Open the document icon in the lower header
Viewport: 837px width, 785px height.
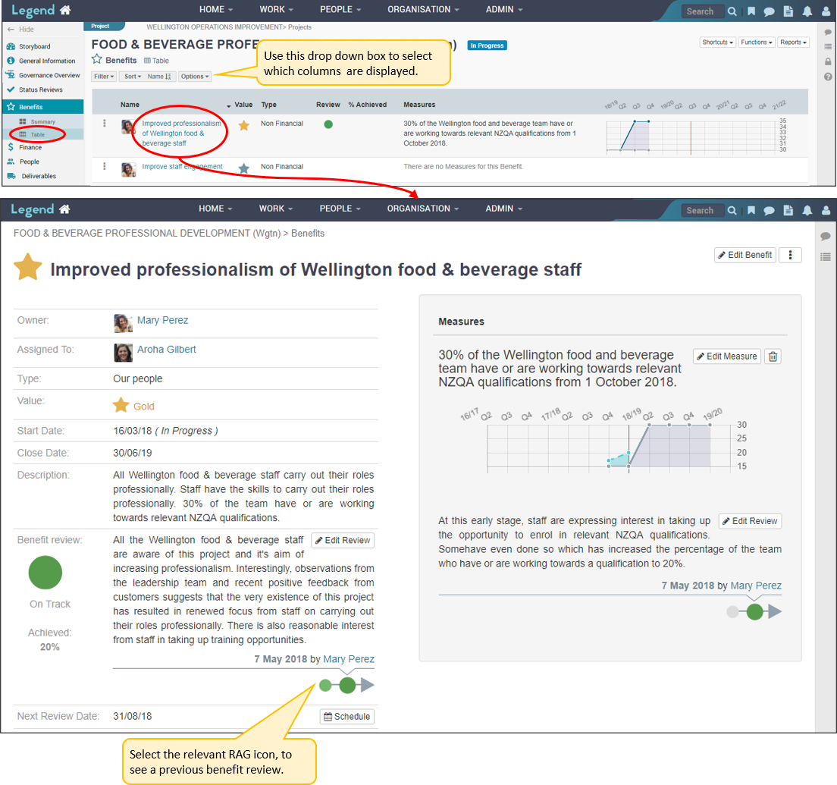click(788, 210)
